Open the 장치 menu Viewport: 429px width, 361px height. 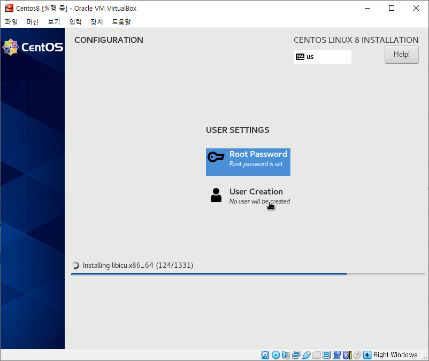tap(97, 22)
